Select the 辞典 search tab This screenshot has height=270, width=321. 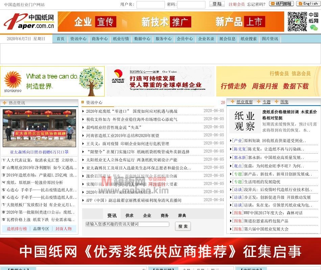pos(182,215)
